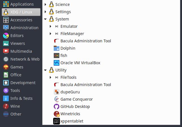Click the xppentablet XP-Pen icon
This screenshot has height=127, width=182.
[56, 121]
